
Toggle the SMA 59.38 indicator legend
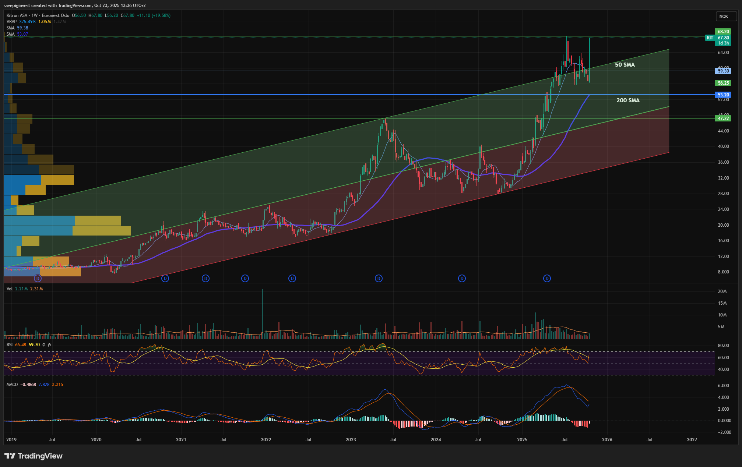pos(10,28)
